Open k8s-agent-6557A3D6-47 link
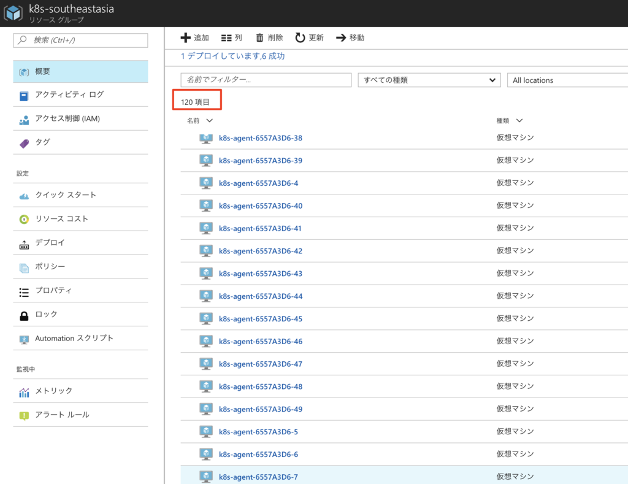The height and width of the screenshot is (484, 628). (260, 364)
